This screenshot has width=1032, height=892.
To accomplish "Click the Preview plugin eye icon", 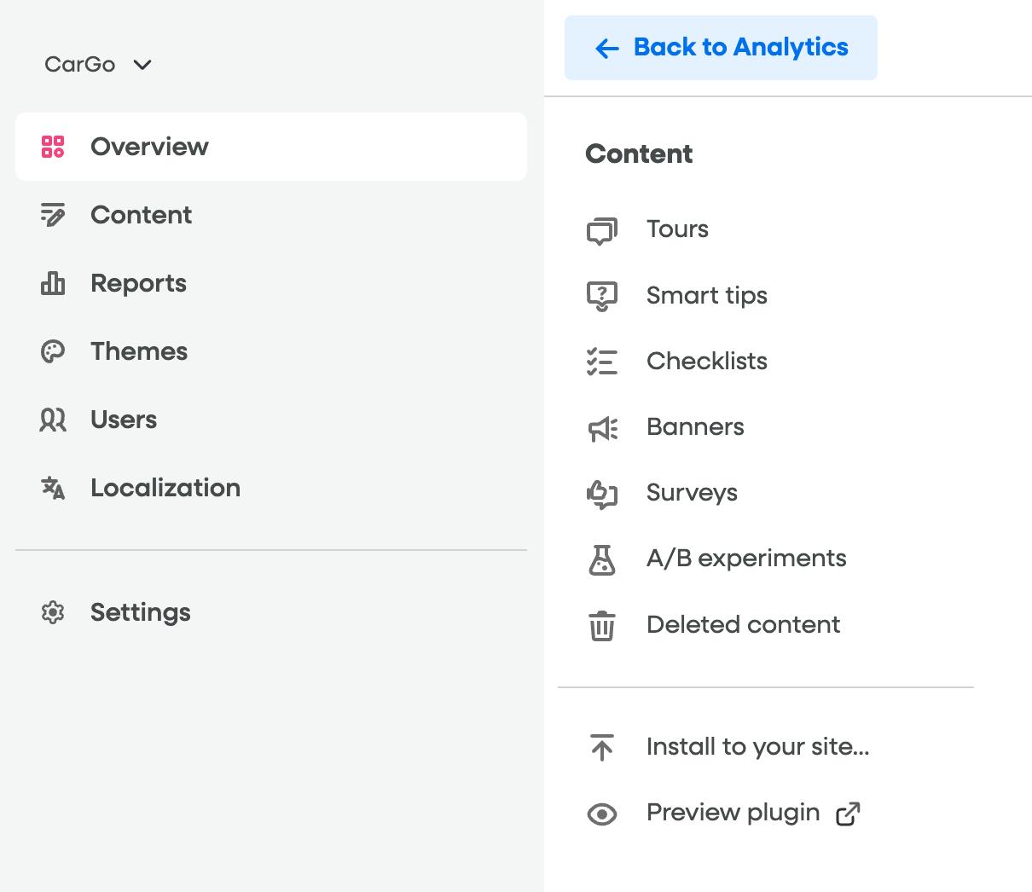I will (602, 814).
